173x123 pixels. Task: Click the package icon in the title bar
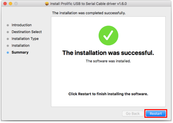(47, 4)
